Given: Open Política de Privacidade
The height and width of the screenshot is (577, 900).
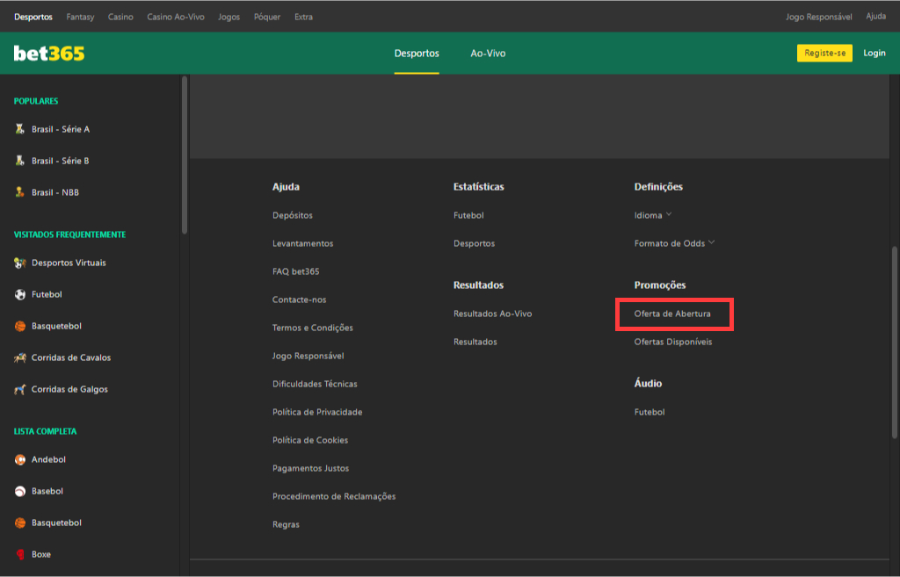Looking at the screenshot, I should [x=317, y=412].
